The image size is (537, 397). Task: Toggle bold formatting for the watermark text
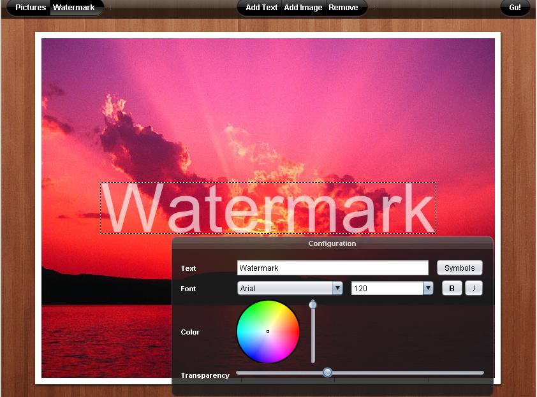coord(452,287)
